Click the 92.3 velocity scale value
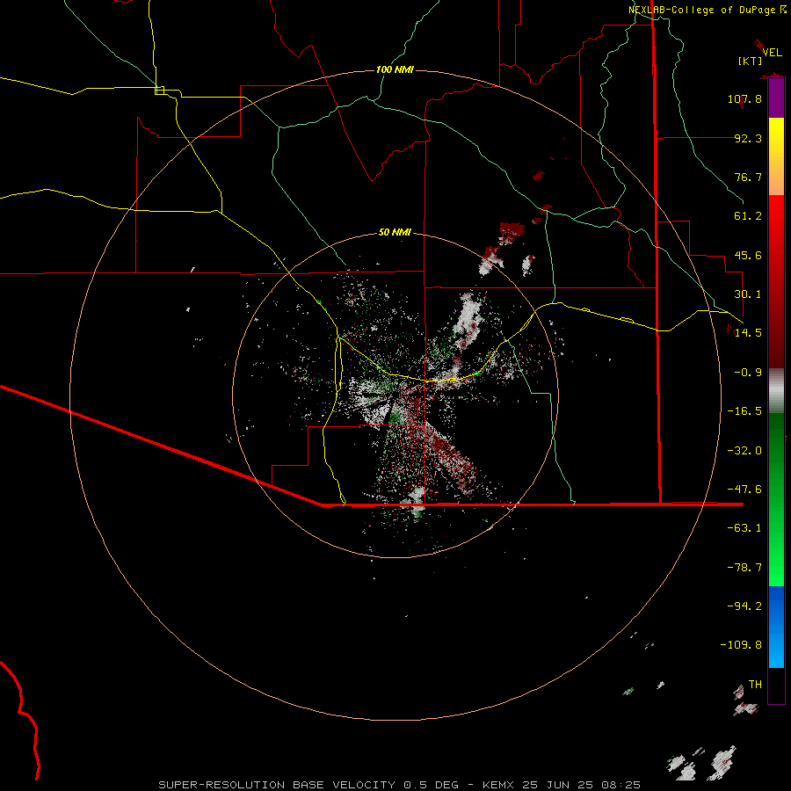Screen dimensions: 791x791 coord(748,138)
